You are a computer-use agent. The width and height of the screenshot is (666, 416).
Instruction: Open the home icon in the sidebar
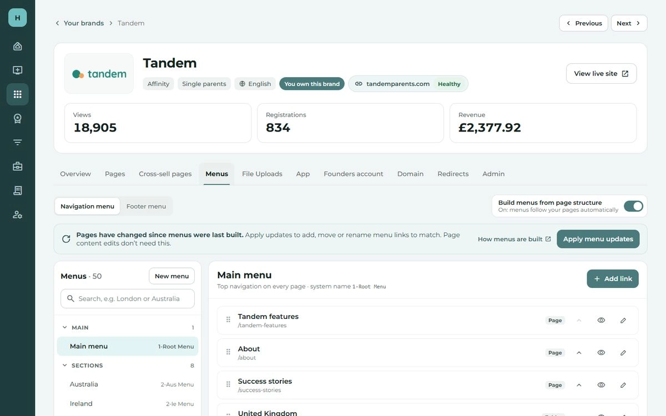tap(17, 46)
